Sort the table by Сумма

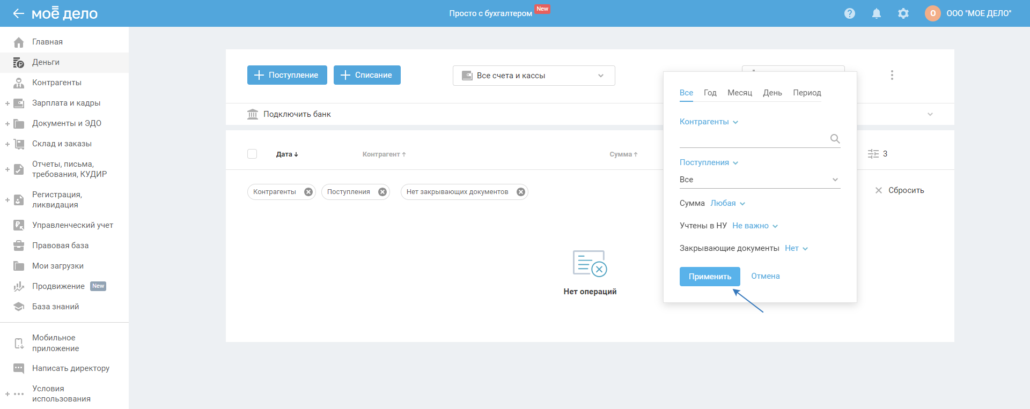tap(623, 154)
